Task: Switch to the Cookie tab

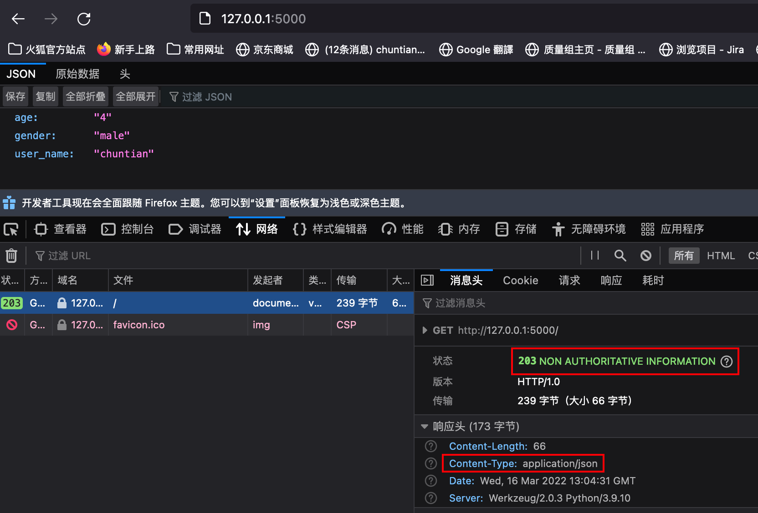Action: (520, 280)
